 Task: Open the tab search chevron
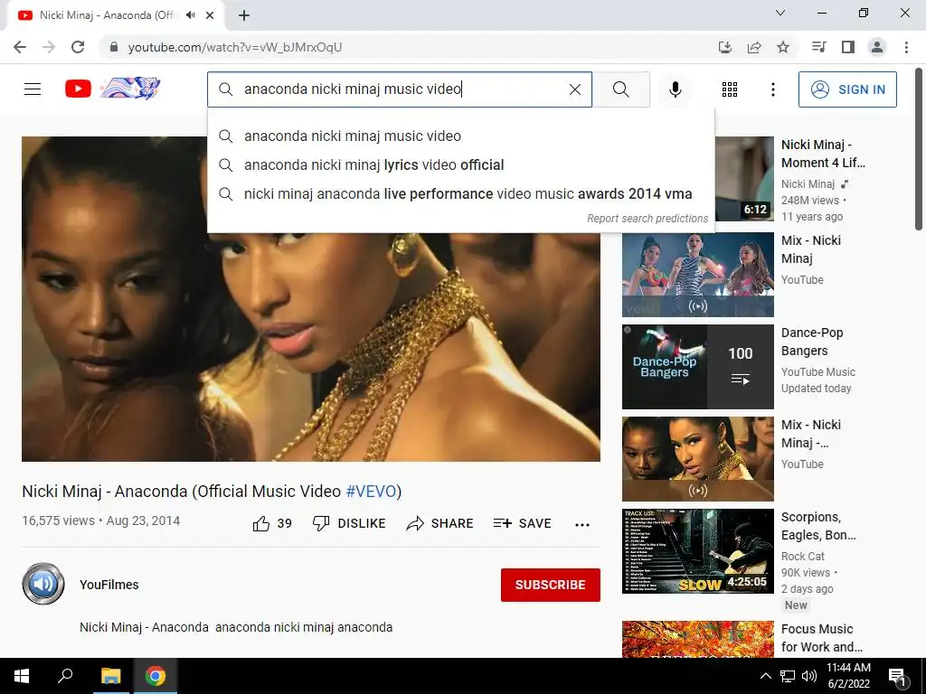[x=780, y=13]
